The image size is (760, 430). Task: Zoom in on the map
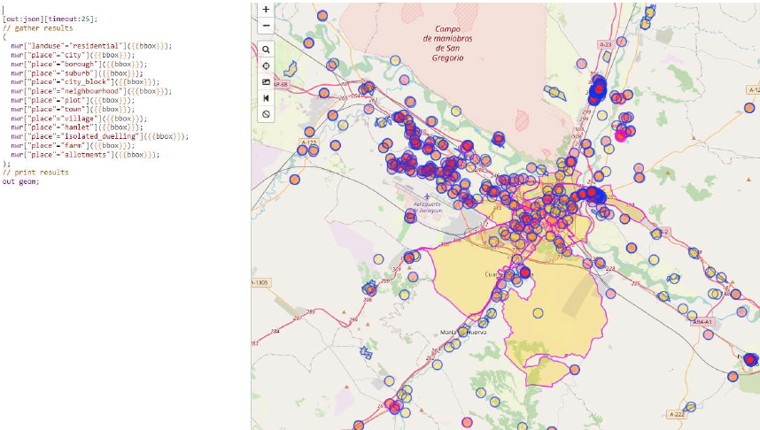(266, 10)
